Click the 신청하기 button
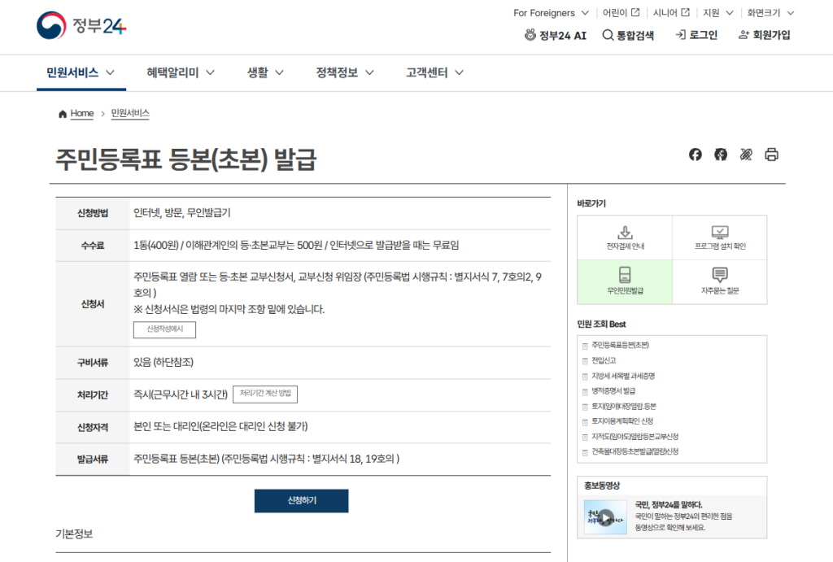This screenshot has width=833, height=562. pos(301,501)
